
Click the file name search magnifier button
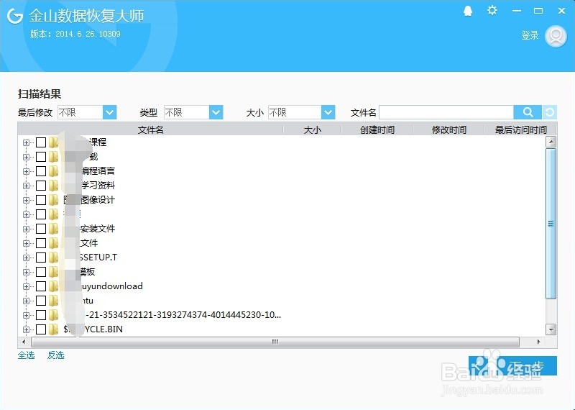[x=528, y=112]
